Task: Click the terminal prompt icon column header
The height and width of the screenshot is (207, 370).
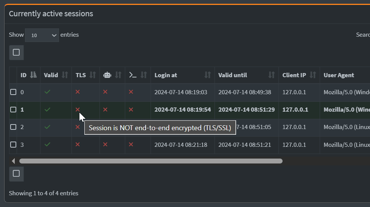Action: tap(138, 75)
